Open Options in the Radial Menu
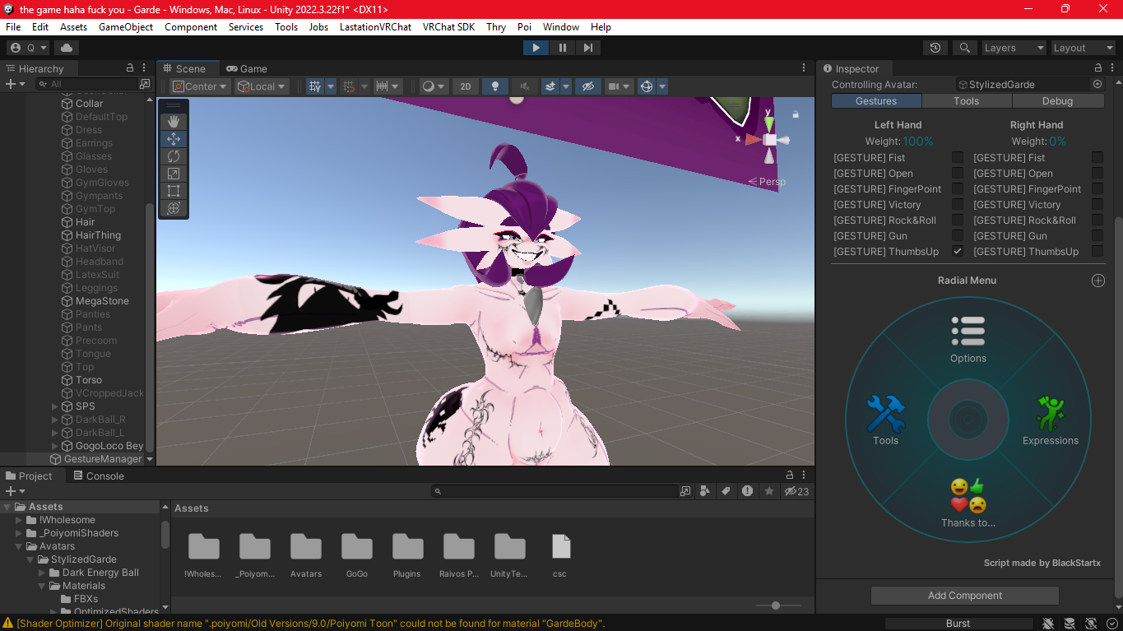Screen dimensions: 1123x631 (968, 339)
